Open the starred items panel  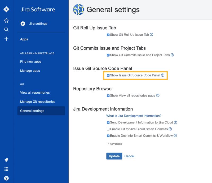tap(6, 20)
